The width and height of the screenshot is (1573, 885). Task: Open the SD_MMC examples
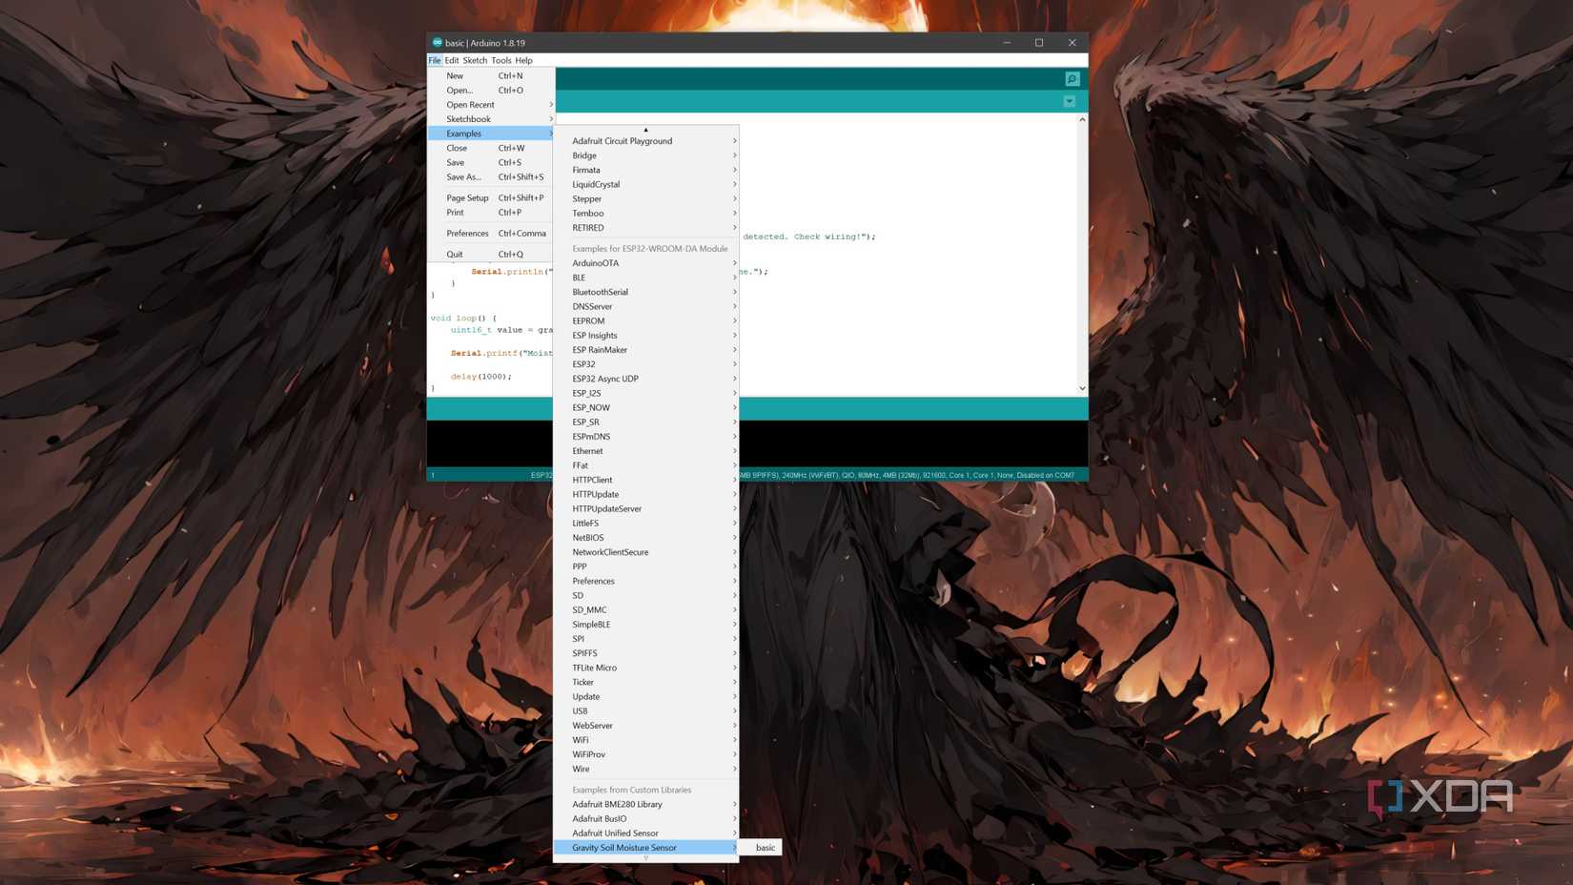[646, 610]
